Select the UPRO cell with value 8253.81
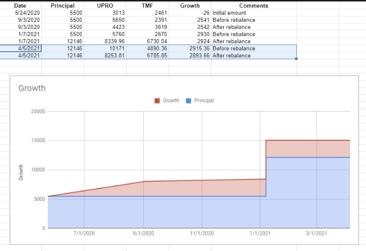Viewport: 366px width, 251px height. pyautogui.click(x=105, y=55)
